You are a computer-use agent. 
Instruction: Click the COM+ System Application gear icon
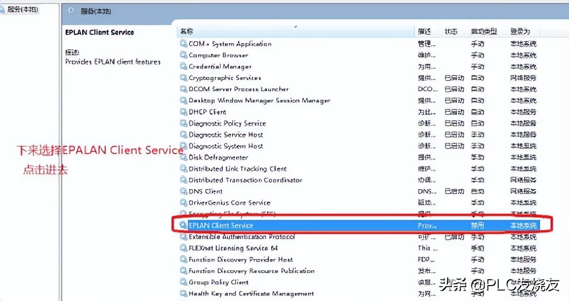coord(184,44)
